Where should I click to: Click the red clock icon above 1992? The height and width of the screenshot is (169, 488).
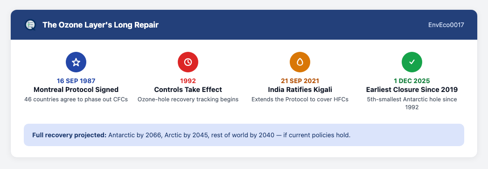tap(188, 62)
